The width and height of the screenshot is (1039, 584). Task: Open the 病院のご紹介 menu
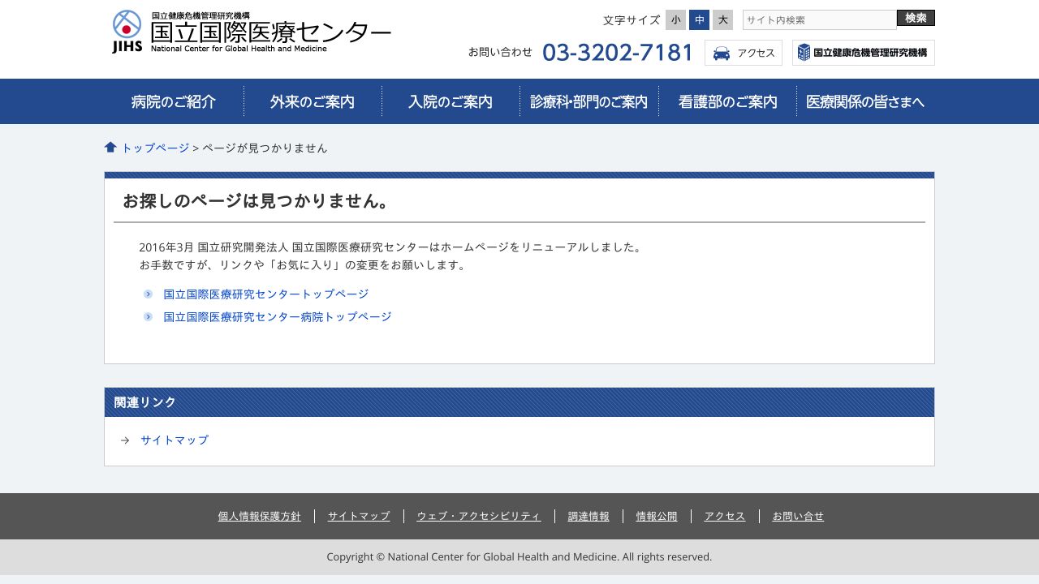point(173,101)
